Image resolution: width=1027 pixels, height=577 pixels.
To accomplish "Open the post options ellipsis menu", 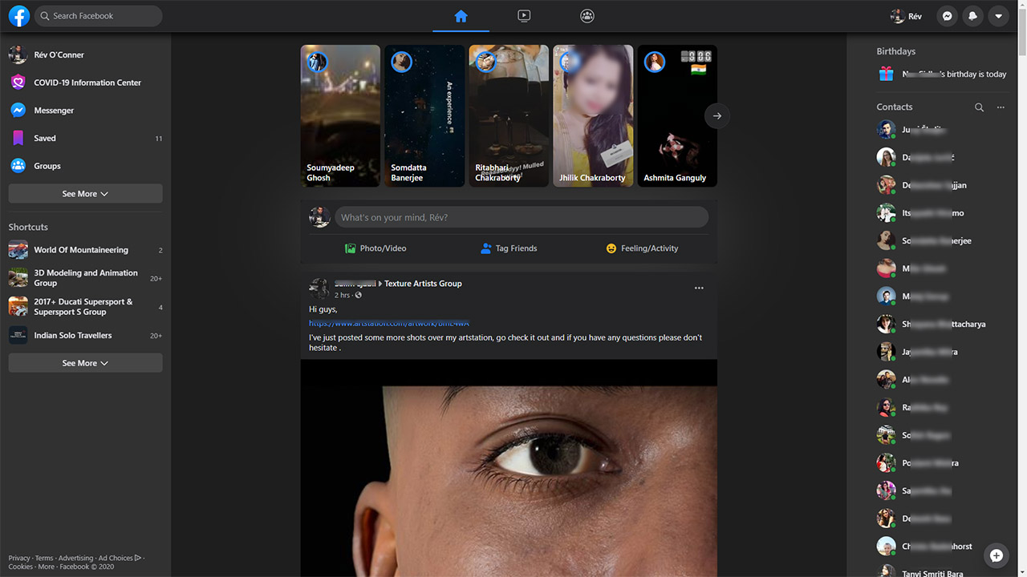I will click(x=698, y=288).
